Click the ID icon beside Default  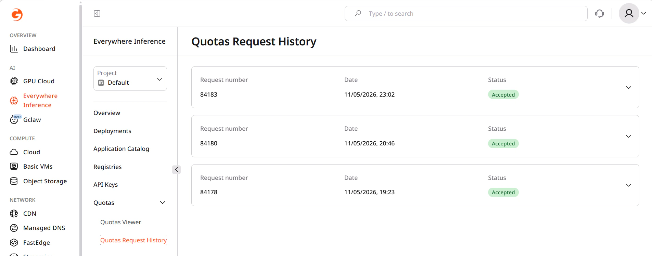click(101, 83)
